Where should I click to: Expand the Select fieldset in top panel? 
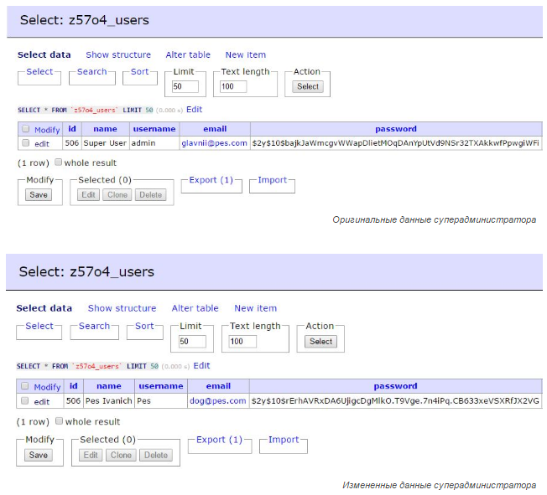[x=39, y=71]
